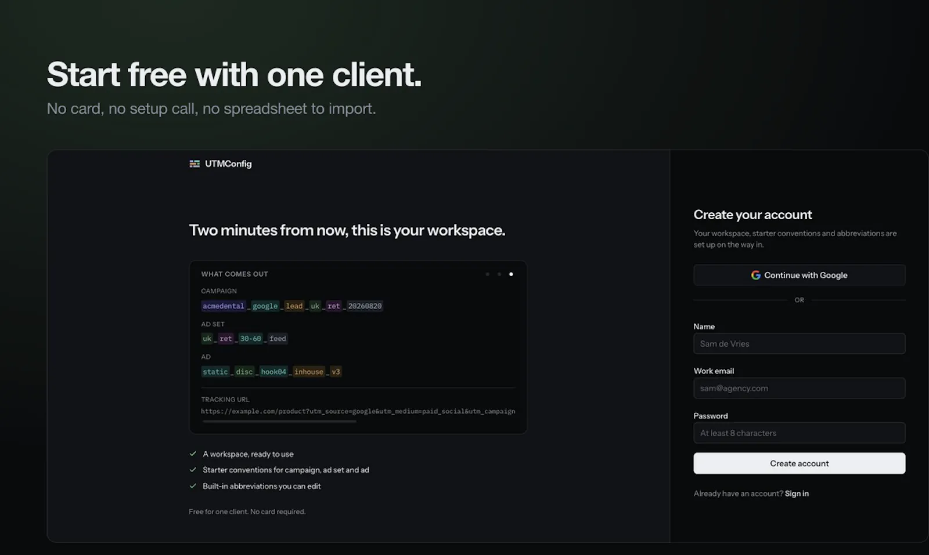
Task: Click 'Two minutes from now' workspace heading
Action: [x=347, y=230]
